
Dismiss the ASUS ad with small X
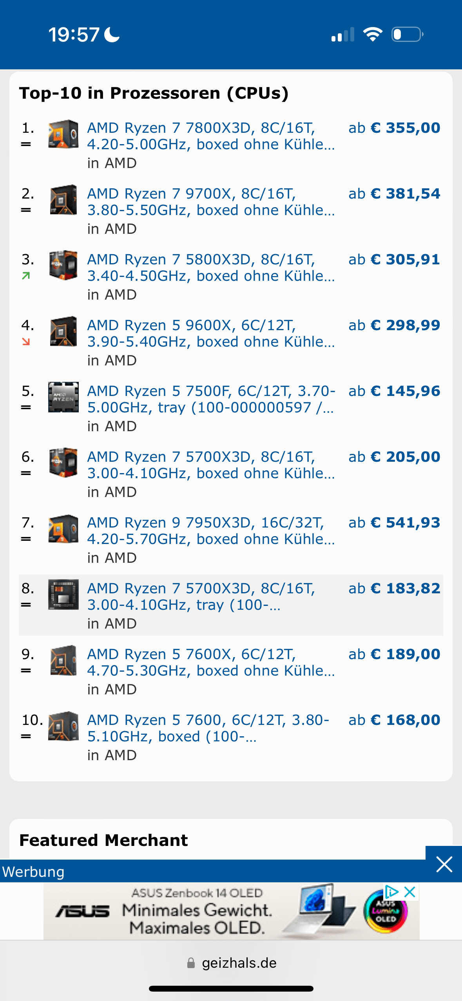[410, 892]
